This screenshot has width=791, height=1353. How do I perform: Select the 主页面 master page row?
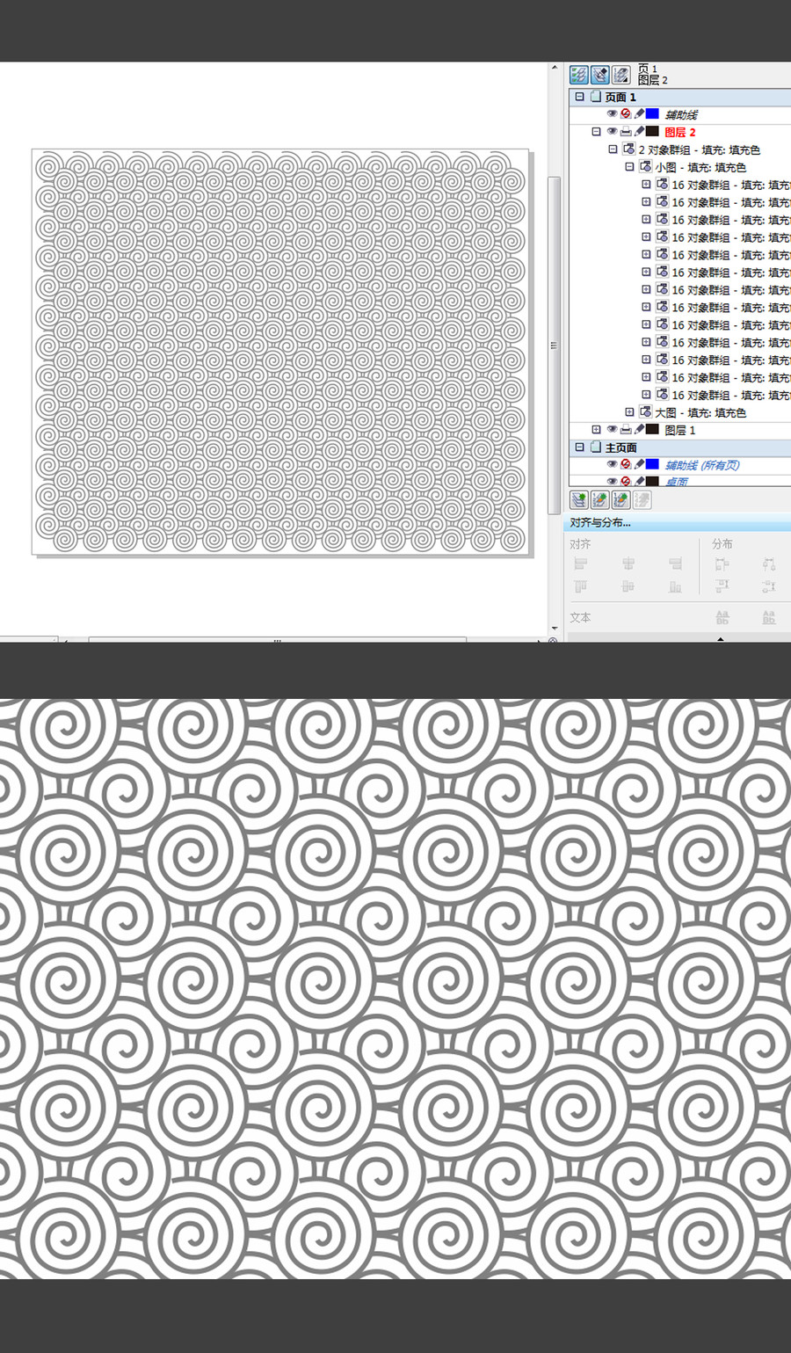[x=680, y=447]
